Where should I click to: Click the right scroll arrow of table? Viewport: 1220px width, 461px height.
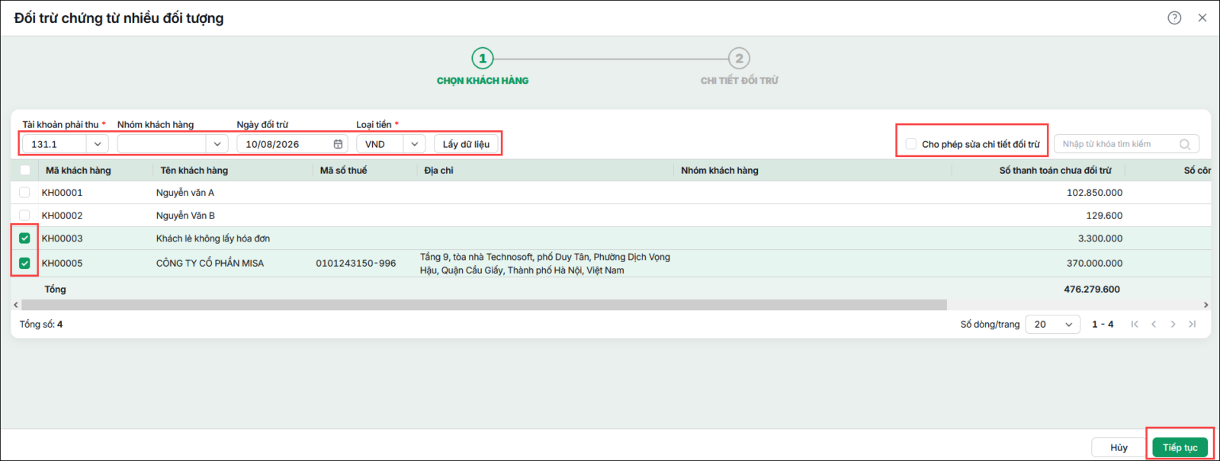coord(1206,305)
